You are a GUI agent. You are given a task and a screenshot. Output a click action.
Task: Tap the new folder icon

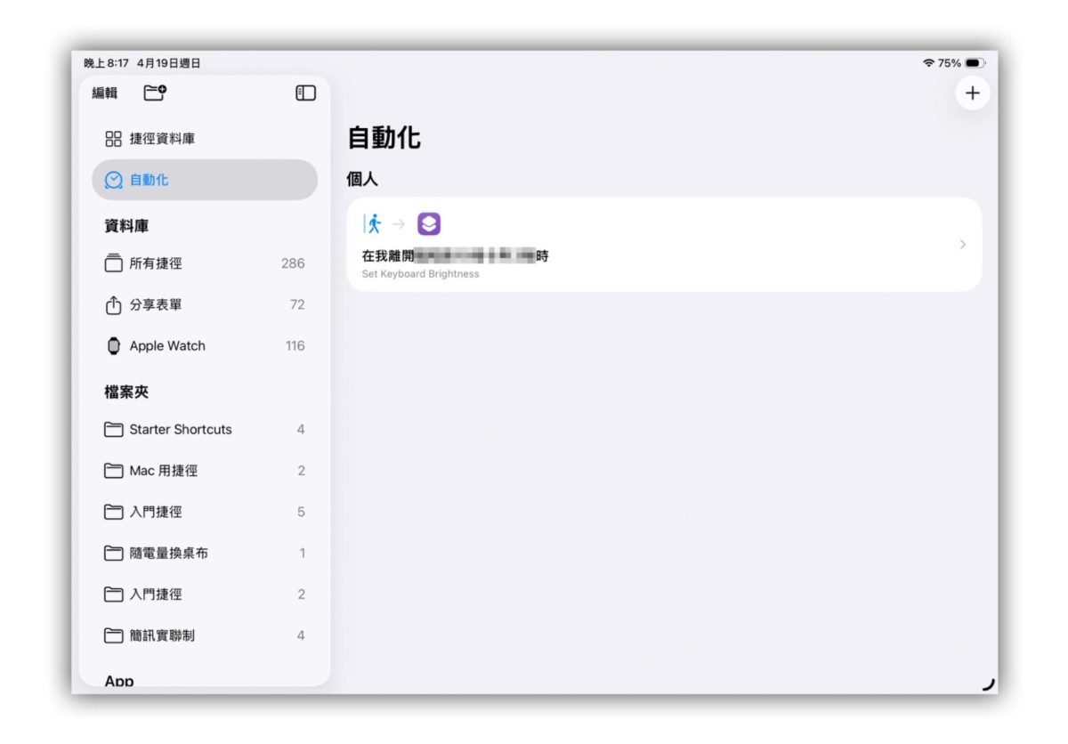[x=155, y=93]
